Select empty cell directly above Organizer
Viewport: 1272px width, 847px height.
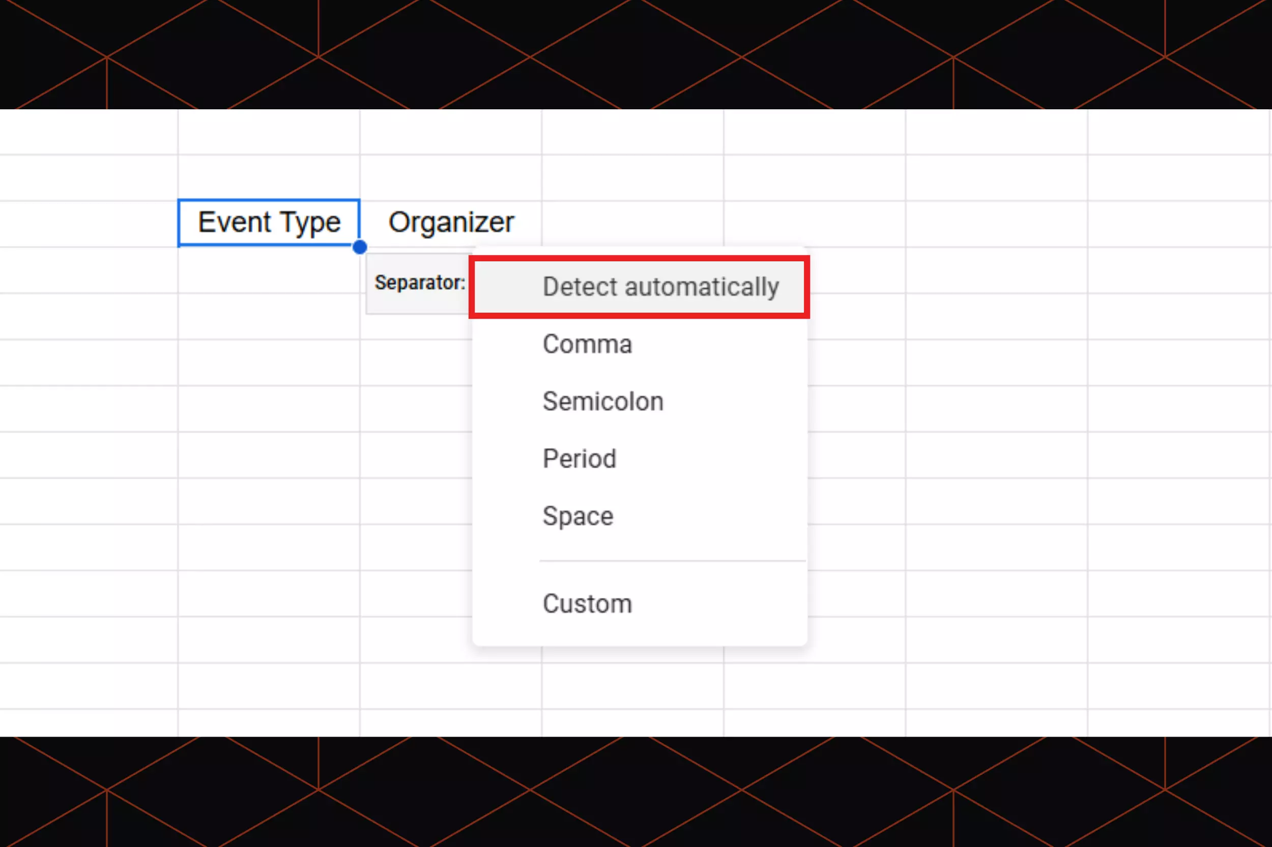tap(451, 178)
